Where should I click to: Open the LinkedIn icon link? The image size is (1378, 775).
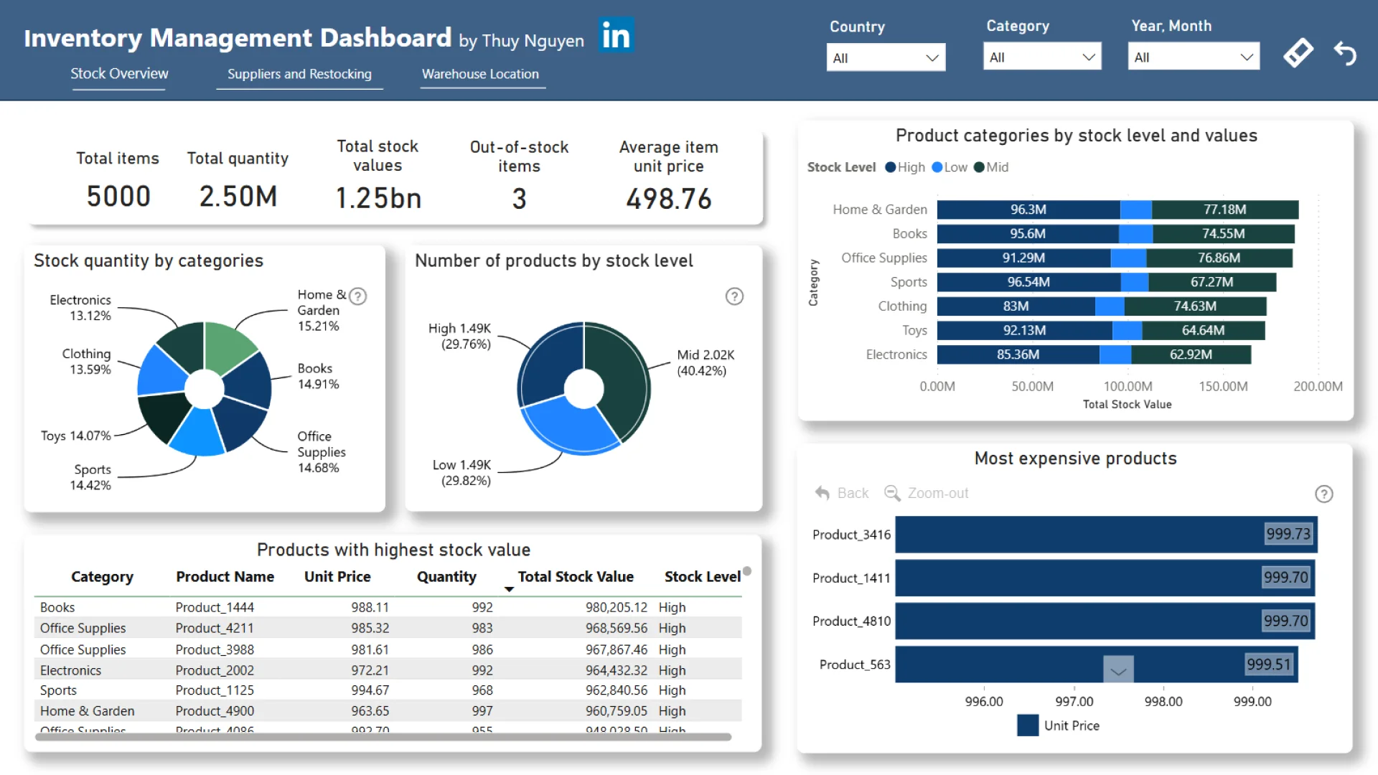click(x=616, y=35)
